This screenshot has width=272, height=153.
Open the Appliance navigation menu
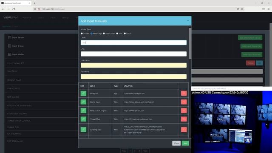point(27,18)
